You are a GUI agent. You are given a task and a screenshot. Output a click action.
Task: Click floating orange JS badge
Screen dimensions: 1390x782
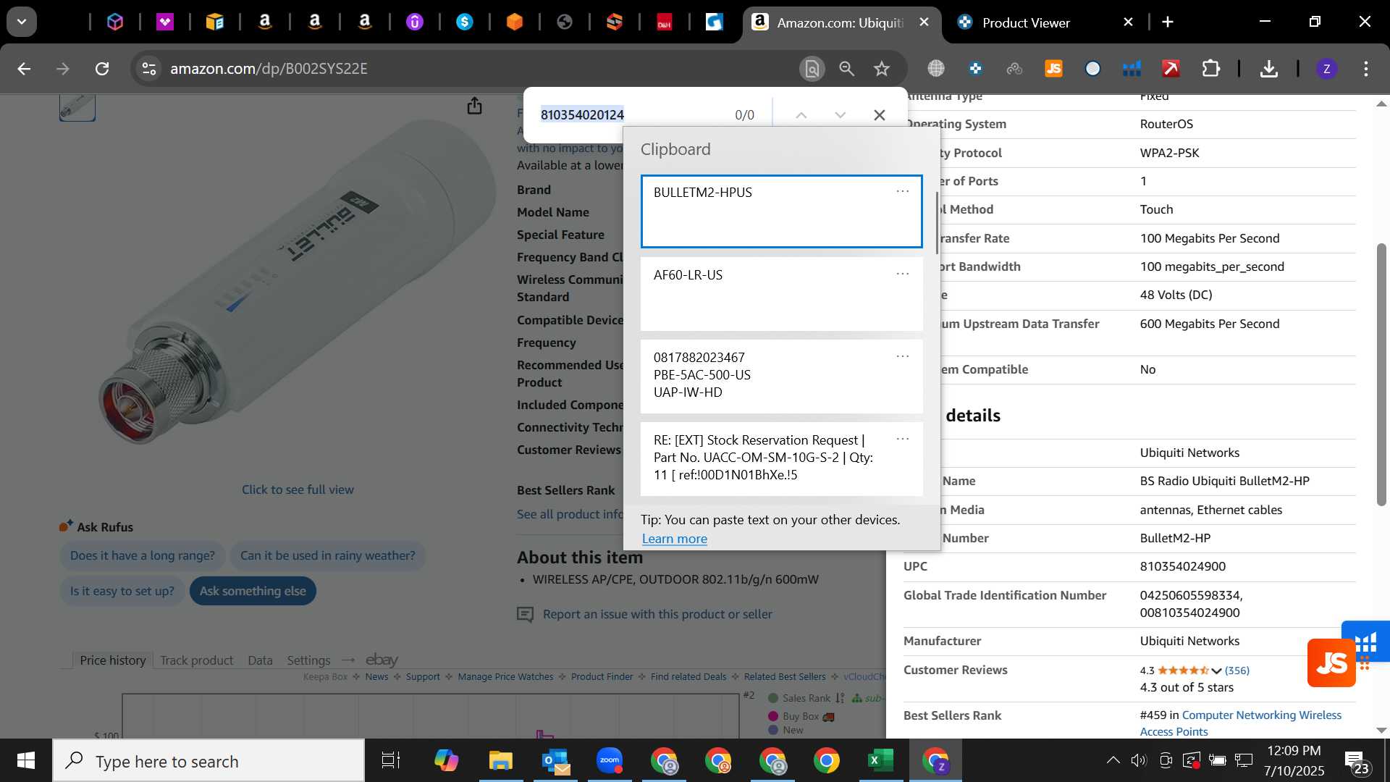pyautogui.click(x=1331, y=663)
